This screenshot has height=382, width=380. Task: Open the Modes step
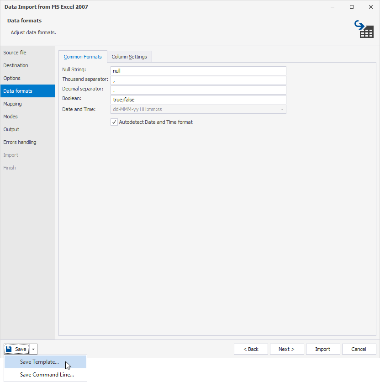27,117
